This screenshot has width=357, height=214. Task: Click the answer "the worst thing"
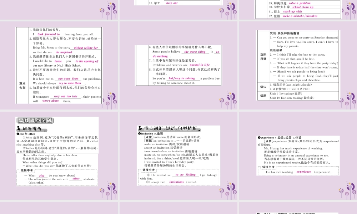click(x=195, y=52)
